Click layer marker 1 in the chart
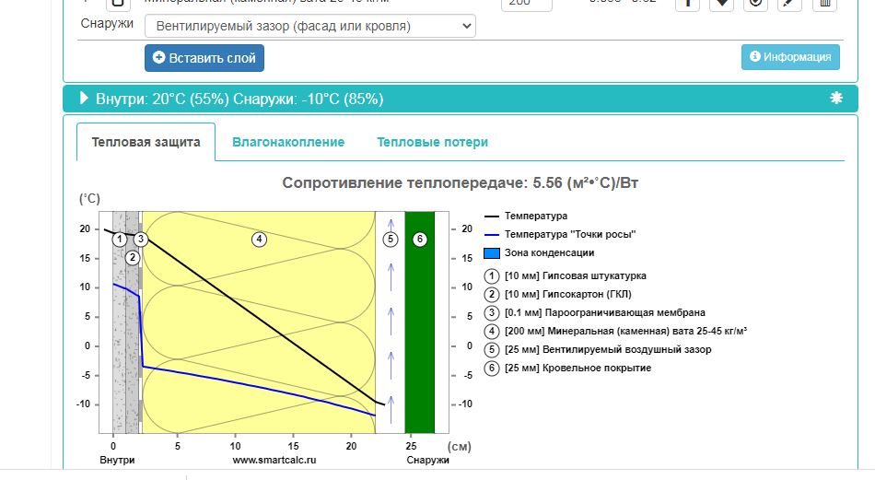The height and width of the screenshot is (480, 875). 120,240
